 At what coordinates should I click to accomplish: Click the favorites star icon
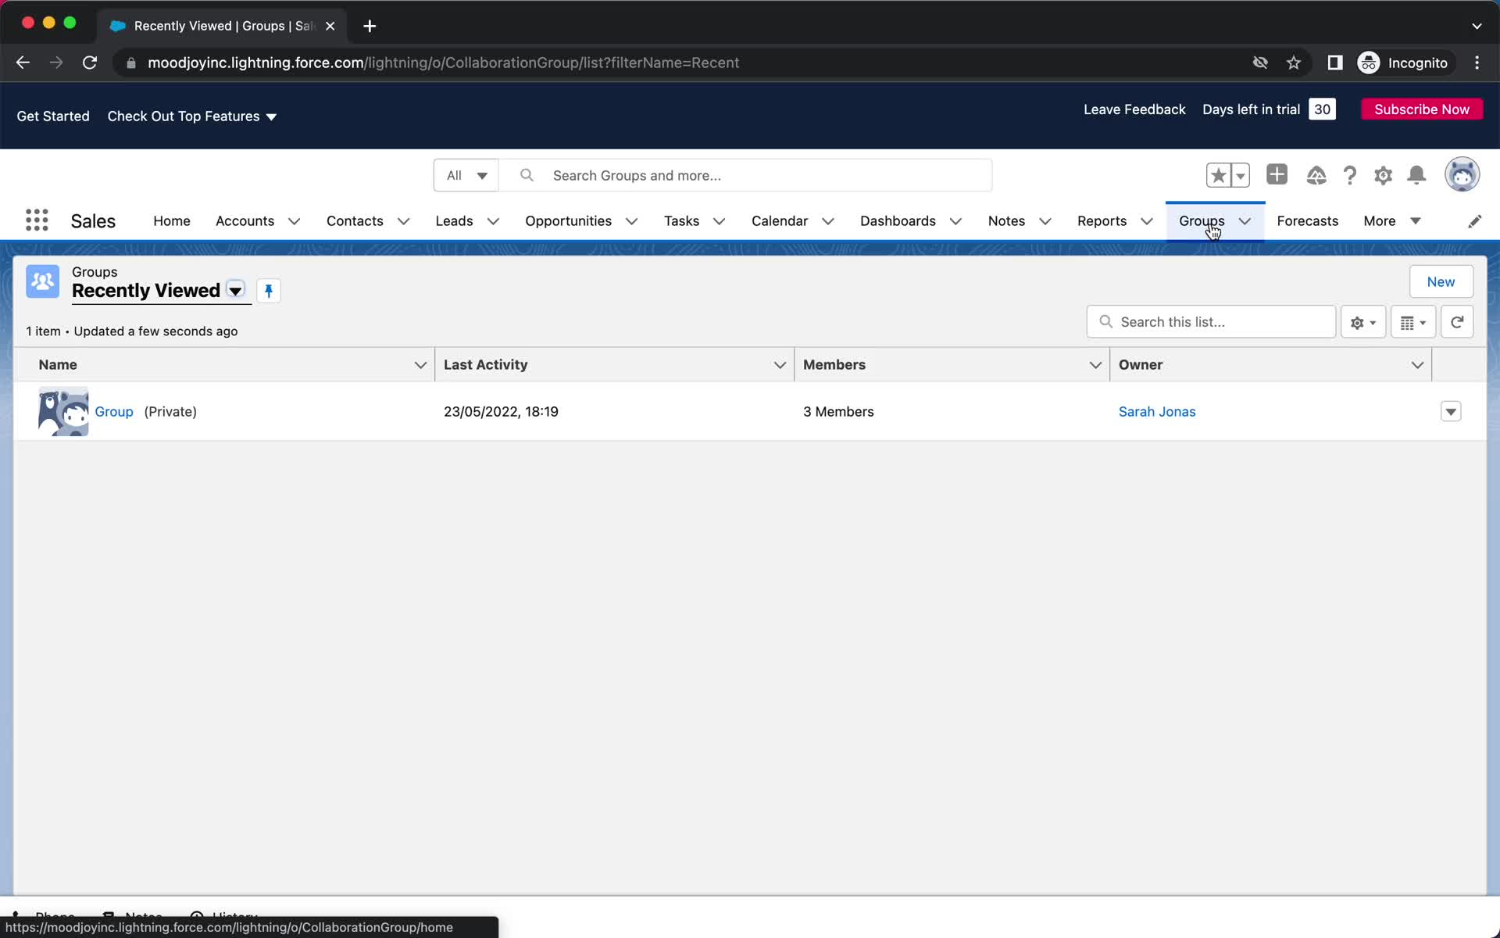pyautogui.click(x=1218, y=175)
